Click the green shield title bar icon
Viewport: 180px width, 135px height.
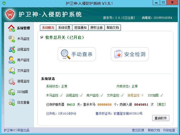click(4, 3)
